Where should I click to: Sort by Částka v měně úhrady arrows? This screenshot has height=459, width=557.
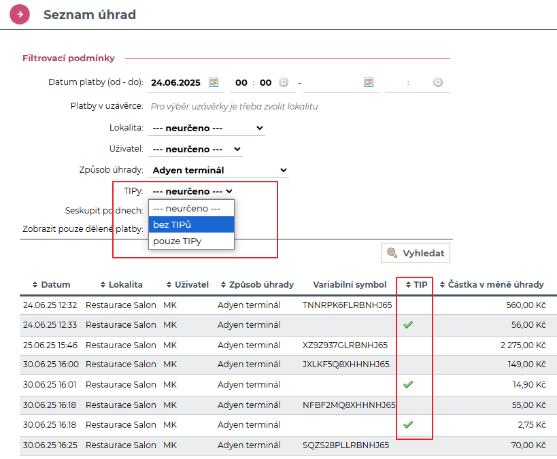tap(442, 284)
